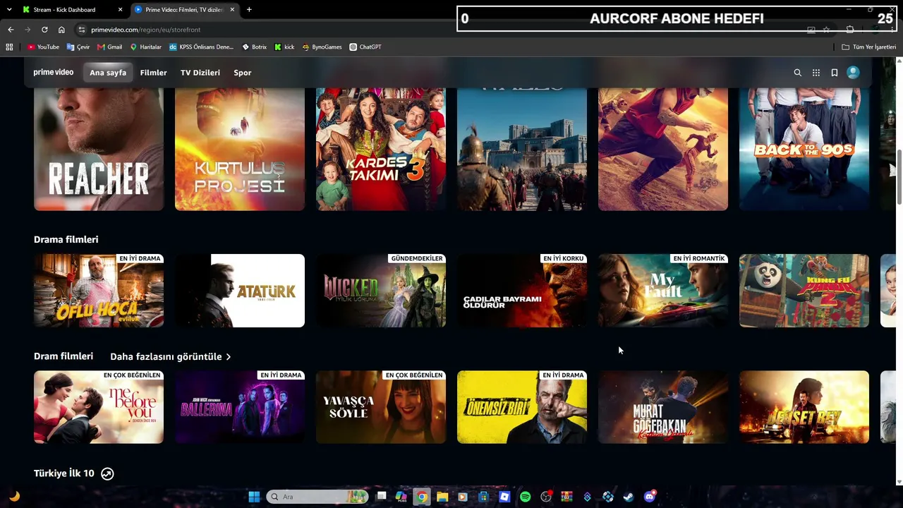903x508 pixels.
Task: Open WinRAR from the taskbar
Action: (566, 497)
